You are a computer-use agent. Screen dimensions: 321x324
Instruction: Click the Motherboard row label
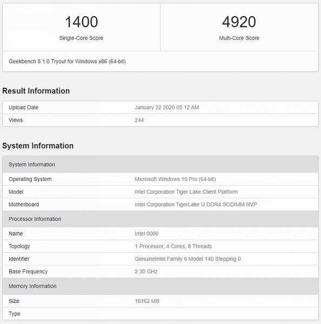click(x=24, y=205)
